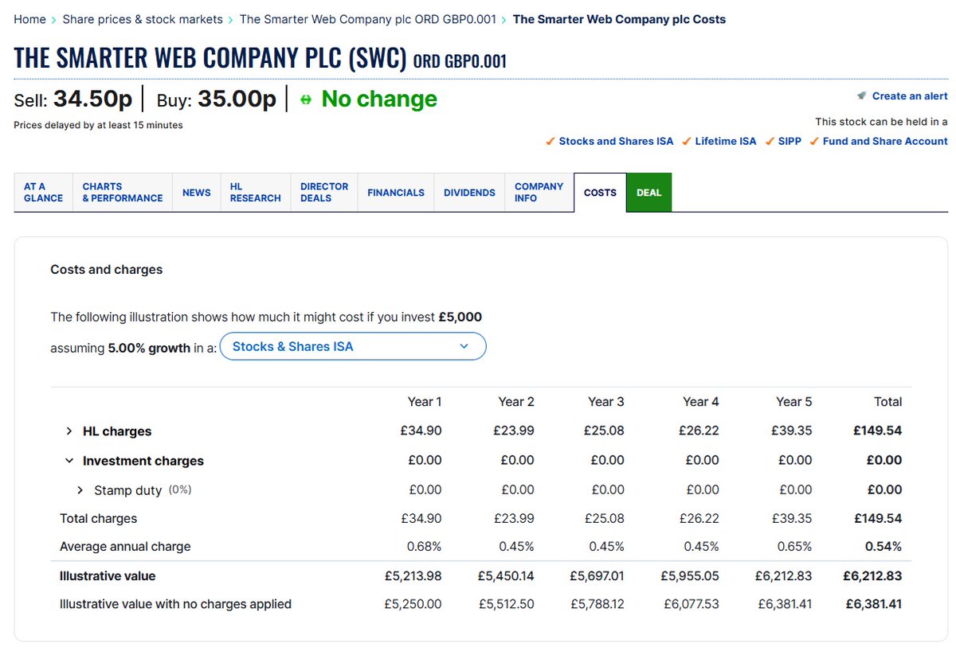956x655 pixels.
Task: Open the Fund and Share Account link
Action: tap(885, 141)
